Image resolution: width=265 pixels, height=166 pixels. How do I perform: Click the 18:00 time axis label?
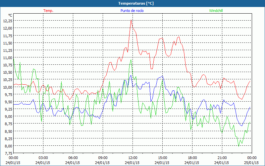pos(192,158)
